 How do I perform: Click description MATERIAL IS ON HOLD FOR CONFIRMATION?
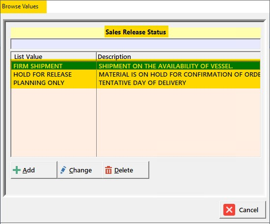click(x=179, y=75)
